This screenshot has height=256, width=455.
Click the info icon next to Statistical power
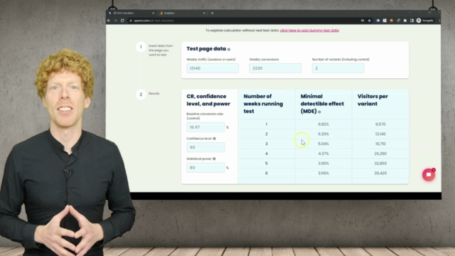tap(214, 159)
